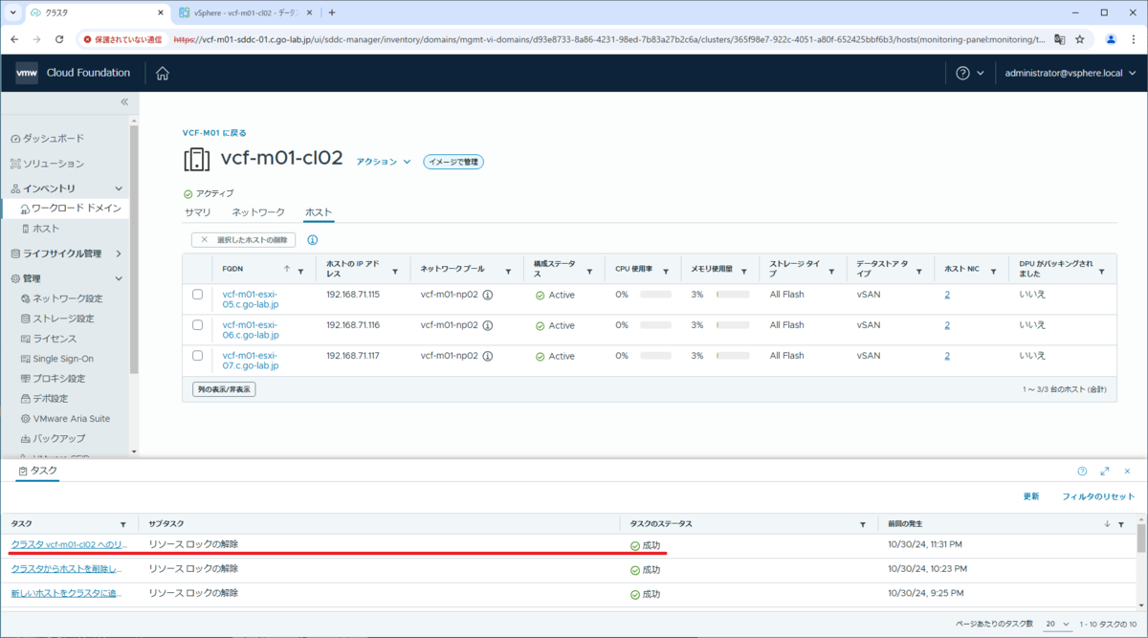Collapse the left navigation with double-arrow icon
Screen dimensions: 1148x638
point(124,101)
